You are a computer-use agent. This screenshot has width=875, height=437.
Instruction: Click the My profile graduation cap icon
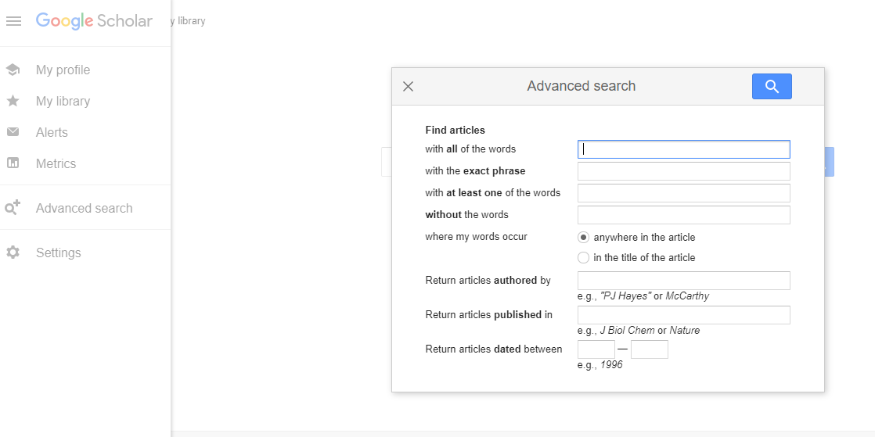(13, 70)
